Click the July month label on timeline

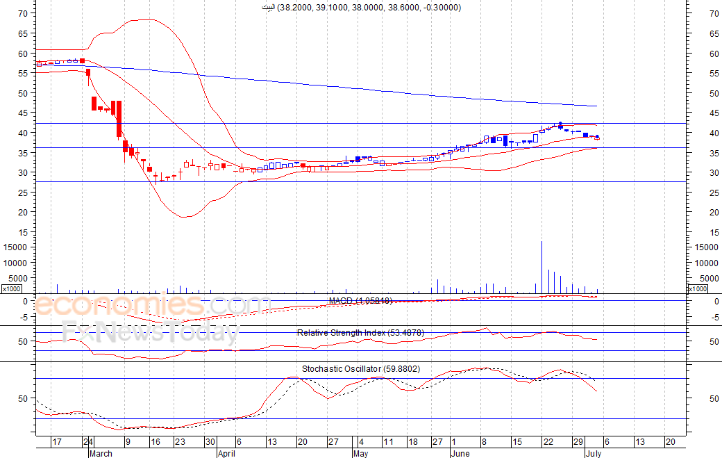594,453
